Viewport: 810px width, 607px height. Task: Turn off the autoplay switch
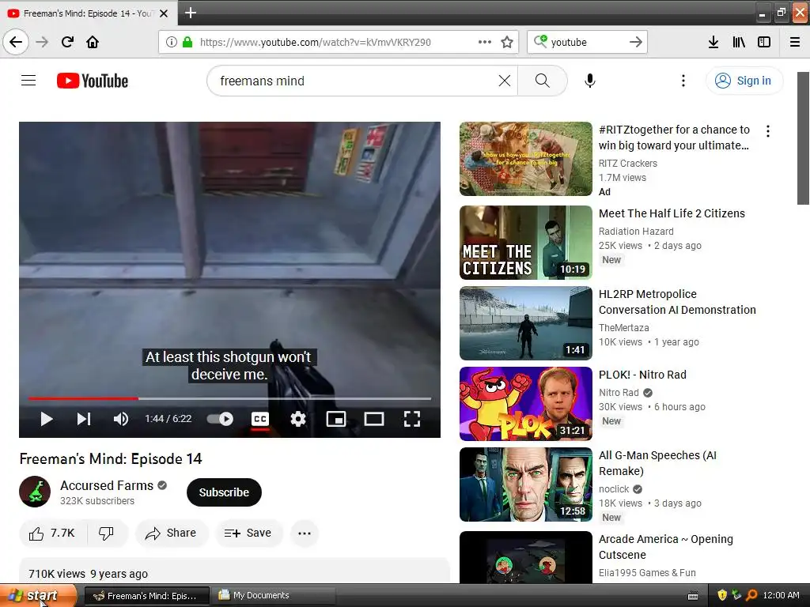[221, 419]
